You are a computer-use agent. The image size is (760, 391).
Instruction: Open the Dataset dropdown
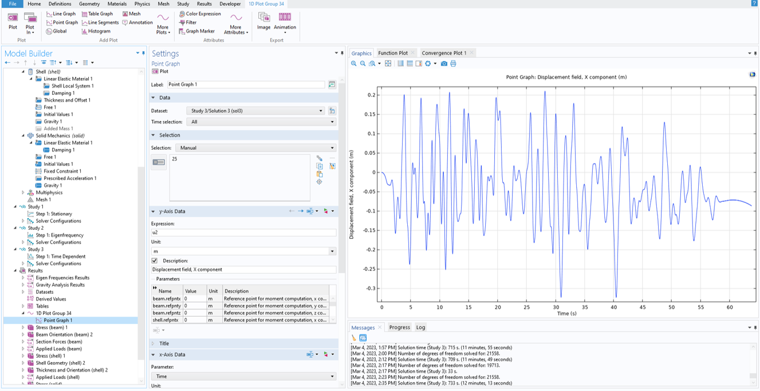point(255,111)
